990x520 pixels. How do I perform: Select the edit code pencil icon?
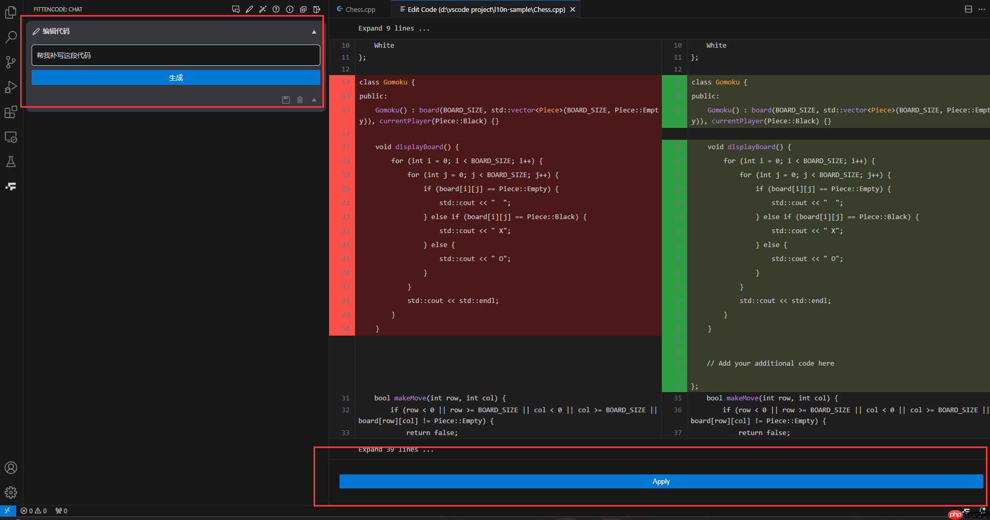pyautogui.click(x=249, y=9)
